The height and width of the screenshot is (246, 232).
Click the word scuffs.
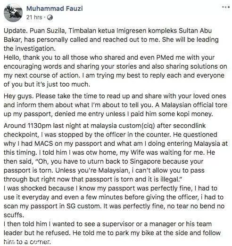[x=14, y=215]
